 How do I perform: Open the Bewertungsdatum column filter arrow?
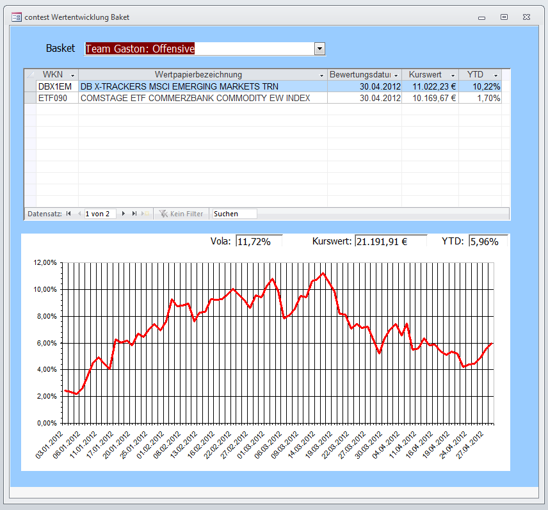click(x=396, y=76)
